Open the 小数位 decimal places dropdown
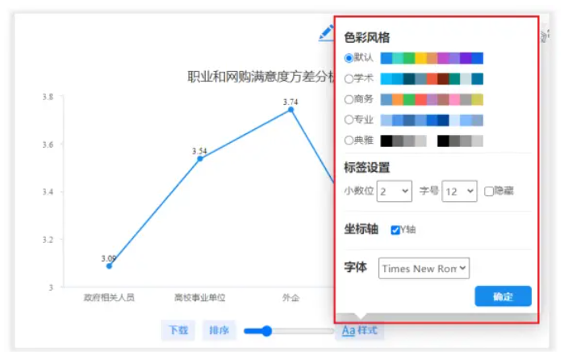 pyautogui.click(x=394, y=191)
